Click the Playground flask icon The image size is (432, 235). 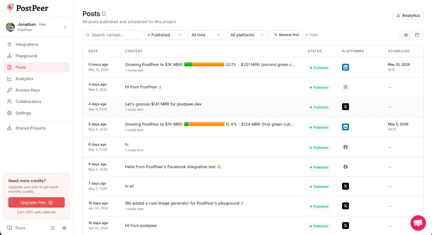[9, 56]
